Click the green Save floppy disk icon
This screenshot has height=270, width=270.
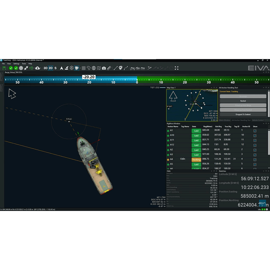(x=4, y=68)
